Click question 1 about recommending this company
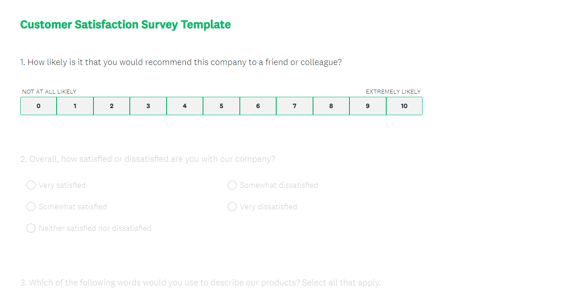This screenshot has width=565, height=298. (181, 62)
